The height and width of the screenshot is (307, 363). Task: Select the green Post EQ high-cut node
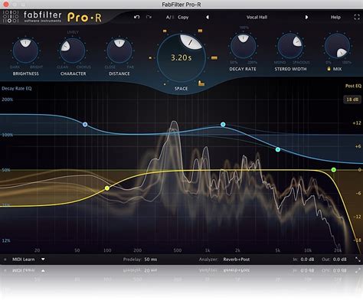(x=333, y=170)
